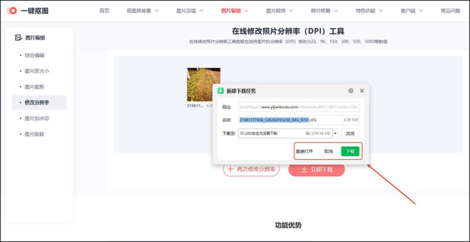Select 图片改大小 in the sidebar

coord(37,71)
